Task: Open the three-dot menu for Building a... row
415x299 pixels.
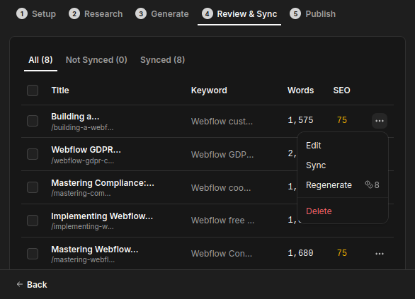Action: click(x=380, y=121)
